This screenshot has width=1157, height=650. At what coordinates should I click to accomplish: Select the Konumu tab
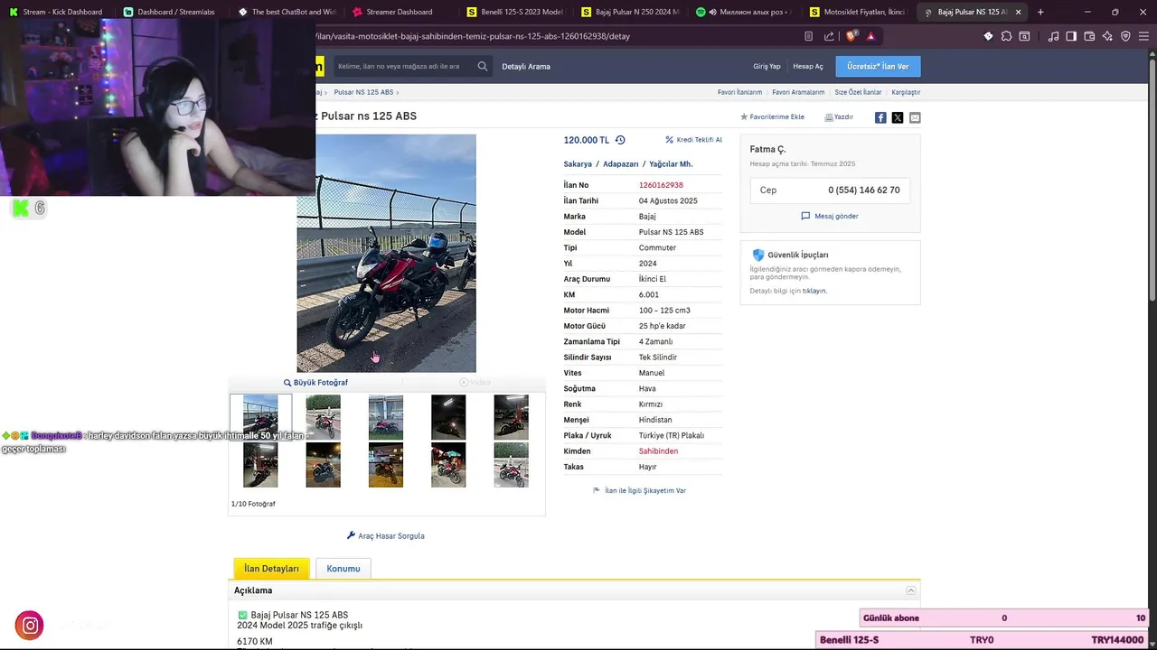343,569
